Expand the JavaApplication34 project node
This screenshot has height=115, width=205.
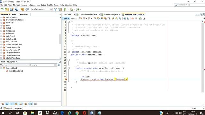pos(1,47)
